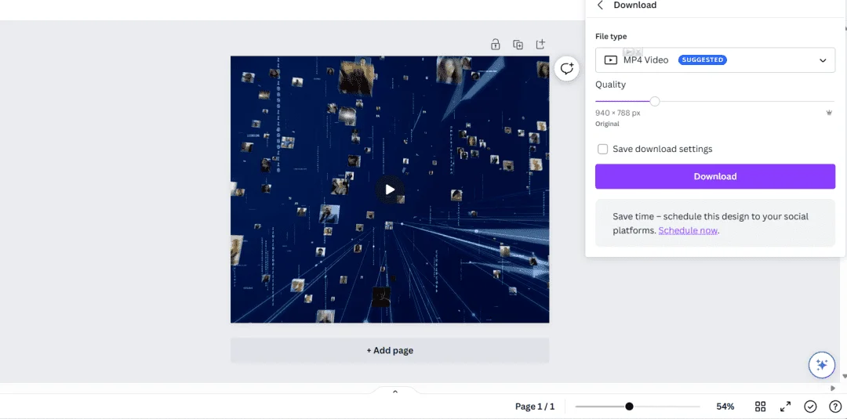Open the grid view of pages

click(761, 406)
